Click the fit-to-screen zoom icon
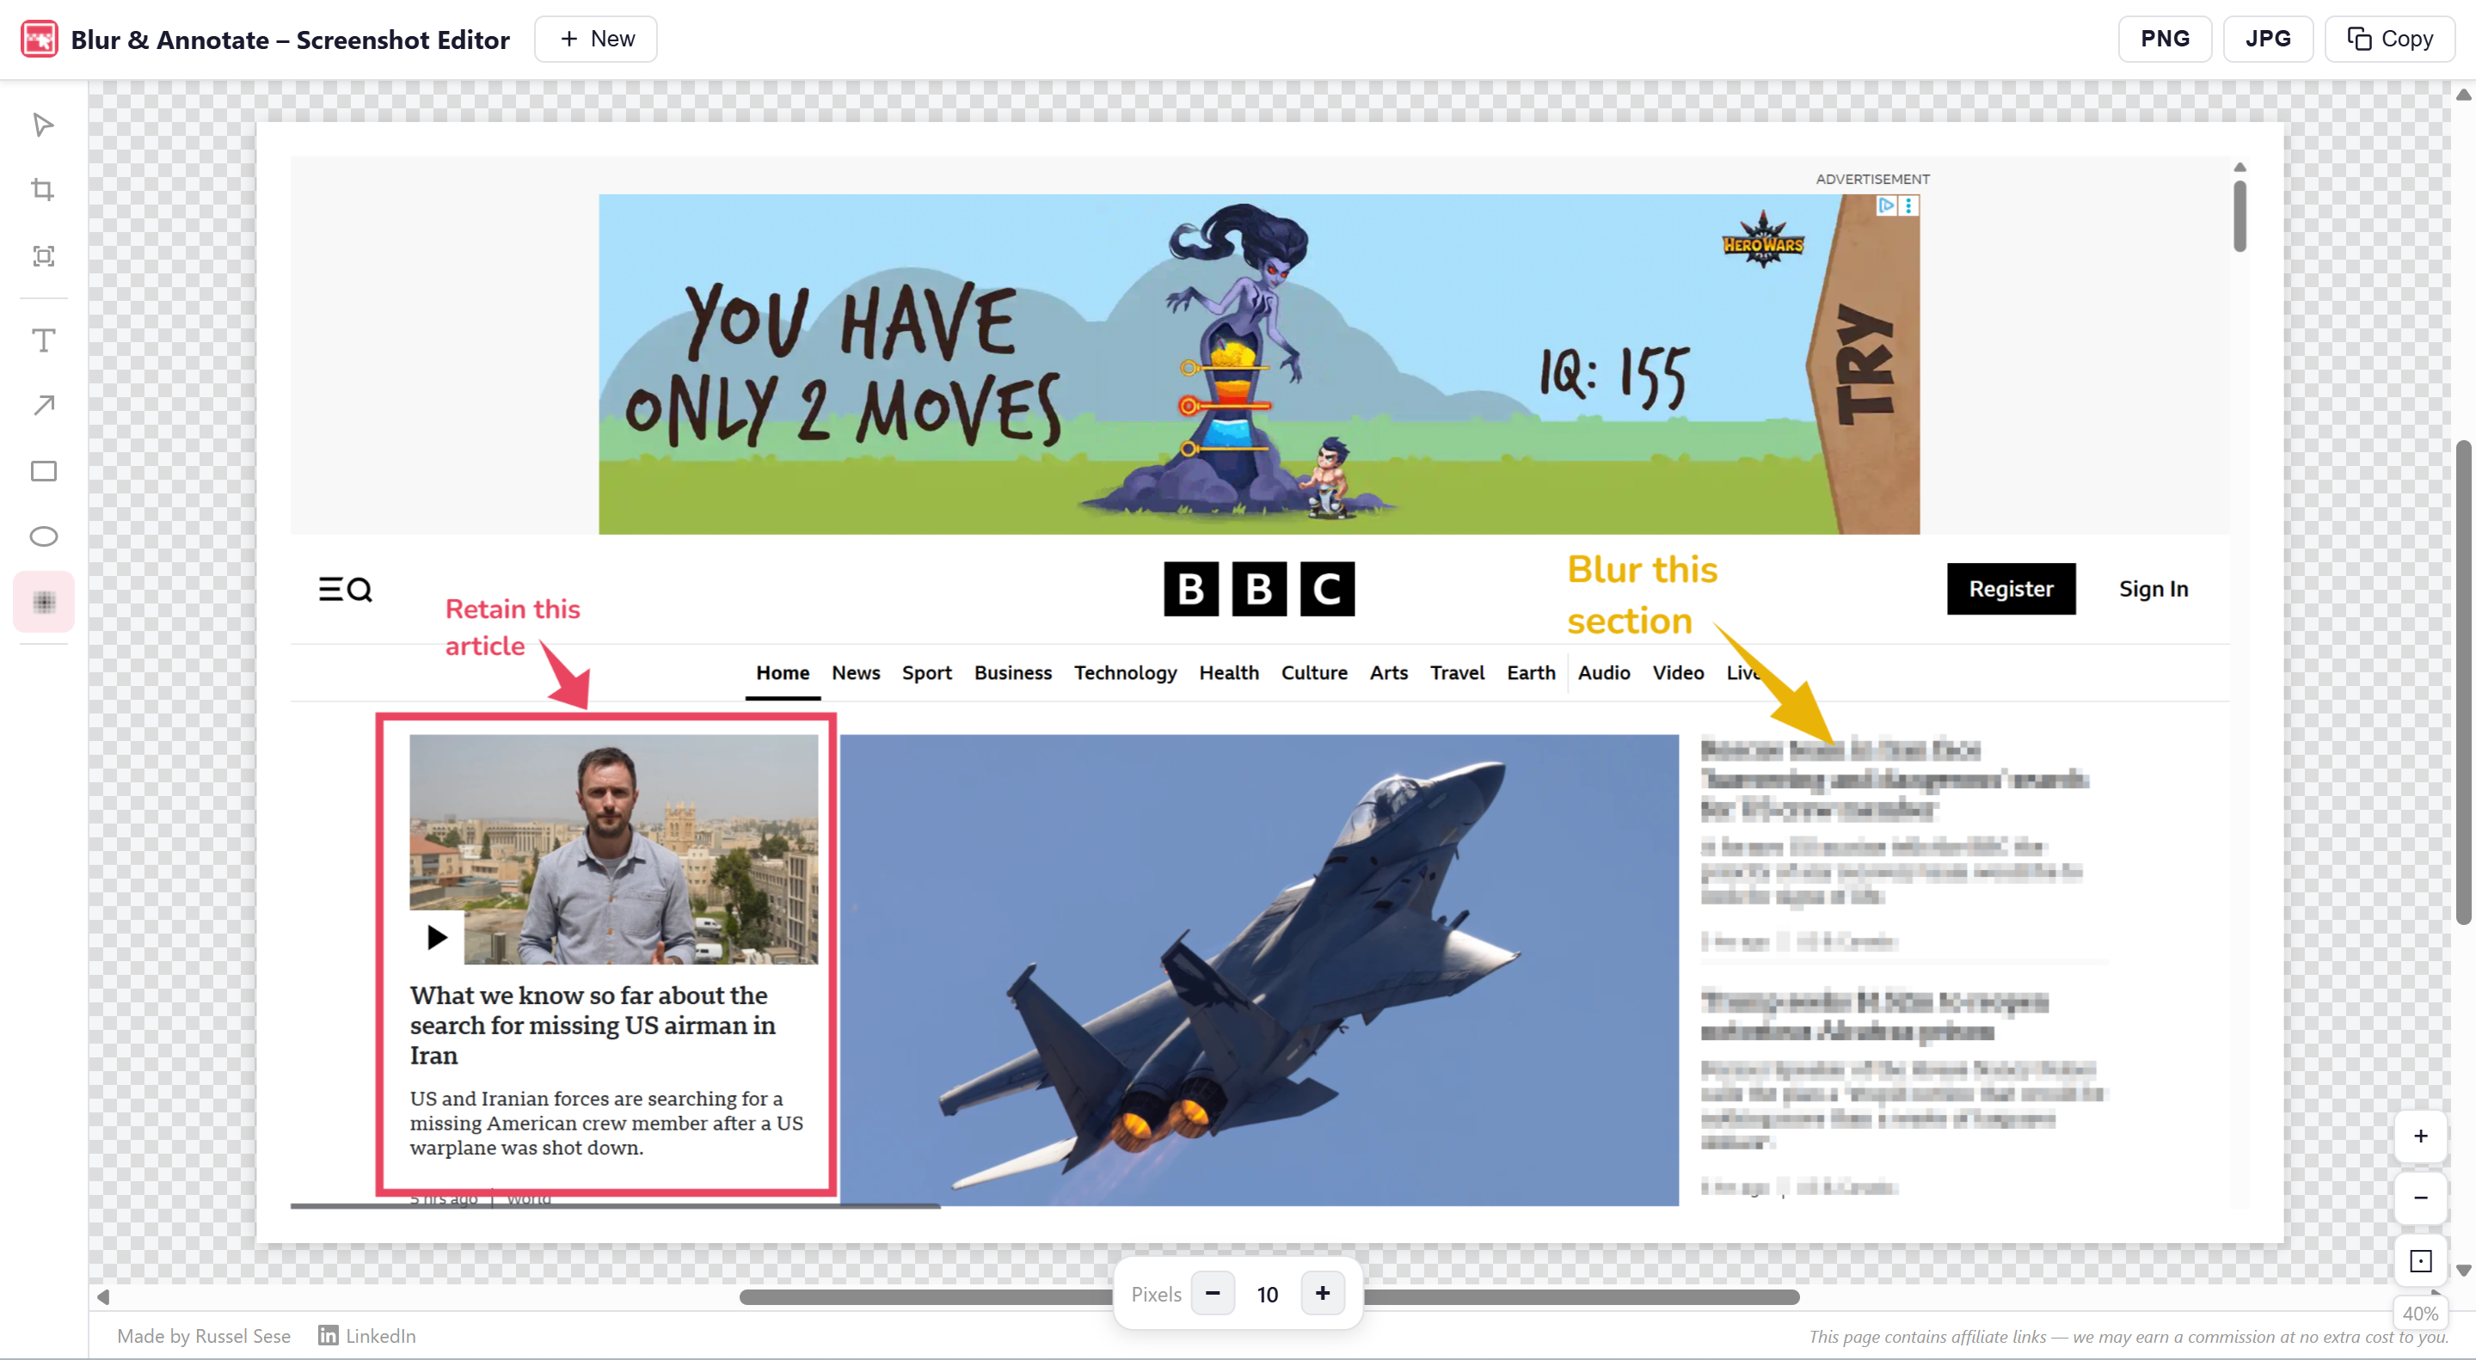The width and height of the screenshot is (2476, 1360). tap(2421, 1260)
